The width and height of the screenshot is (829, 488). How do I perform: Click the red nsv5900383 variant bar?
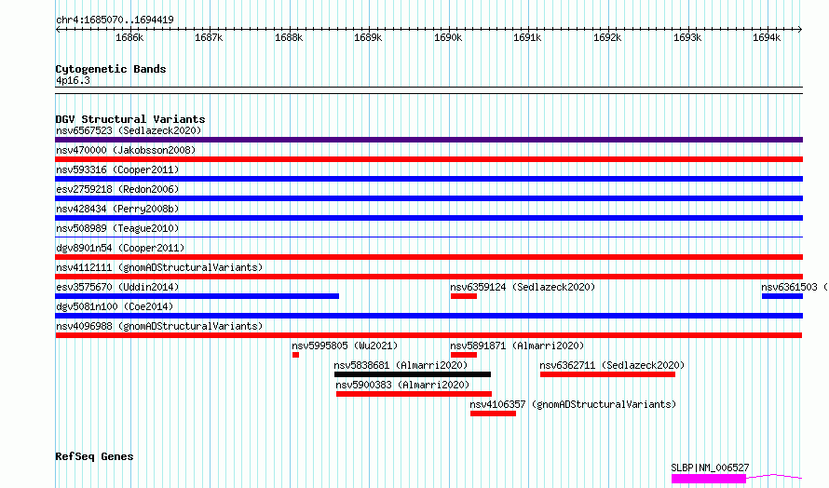(414, 394)
